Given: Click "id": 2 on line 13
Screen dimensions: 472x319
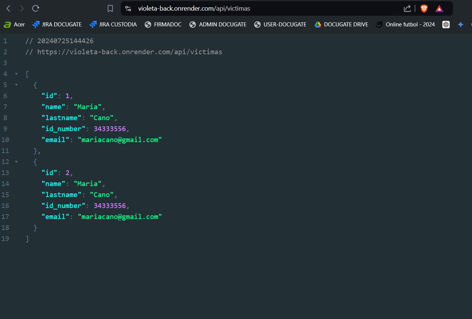Looking at the screenshot, I should point(57,173).
